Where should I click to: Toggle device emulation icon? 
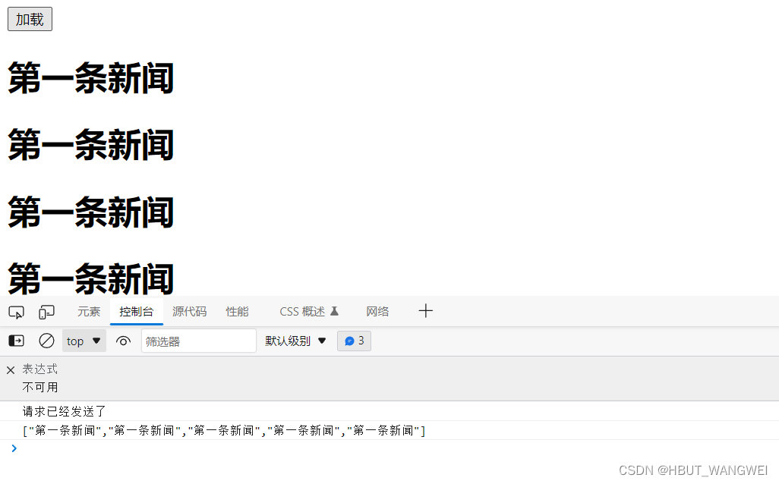coord(47,313)
